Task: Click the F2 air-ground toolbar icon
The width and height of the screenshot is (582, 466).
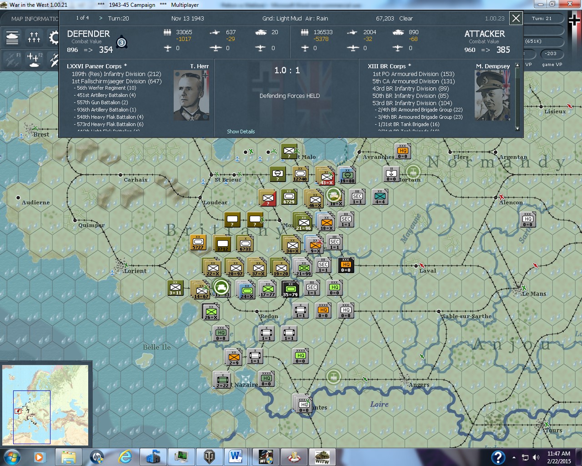Action: tap(34, 60)
